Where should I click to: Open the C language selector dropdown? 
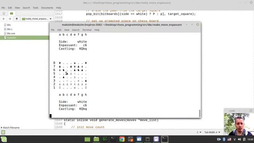[x=199, y=132]
